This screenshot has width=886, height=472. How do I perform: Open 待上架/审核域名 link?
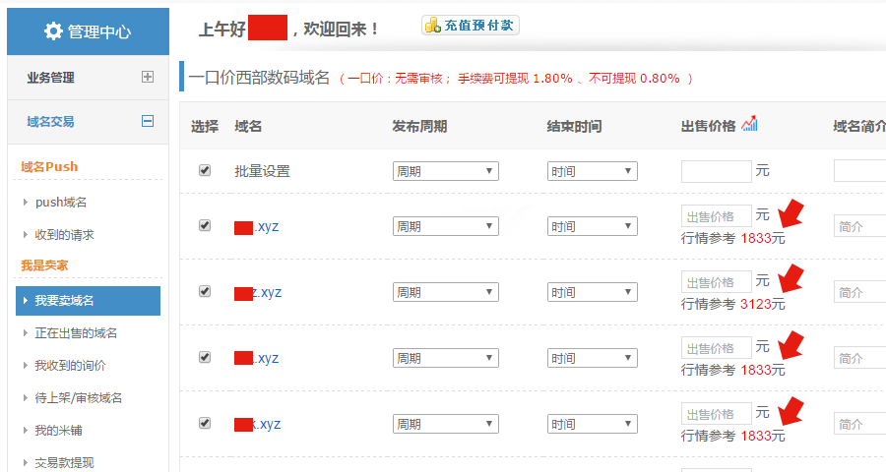(78, 398)
